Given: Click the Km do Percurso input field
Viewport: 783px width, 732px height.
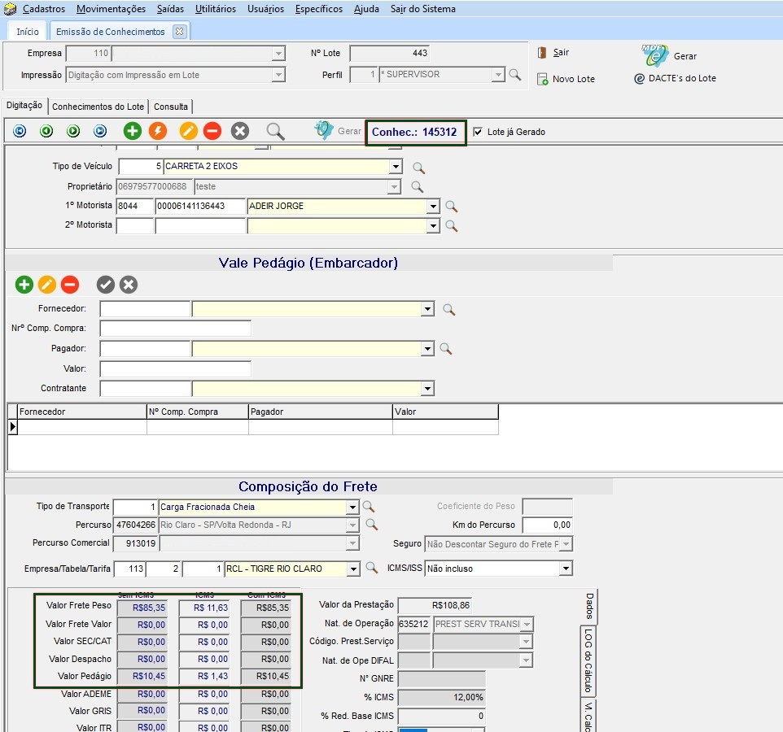Looking at the screenshot, I should tap(547, 525).
